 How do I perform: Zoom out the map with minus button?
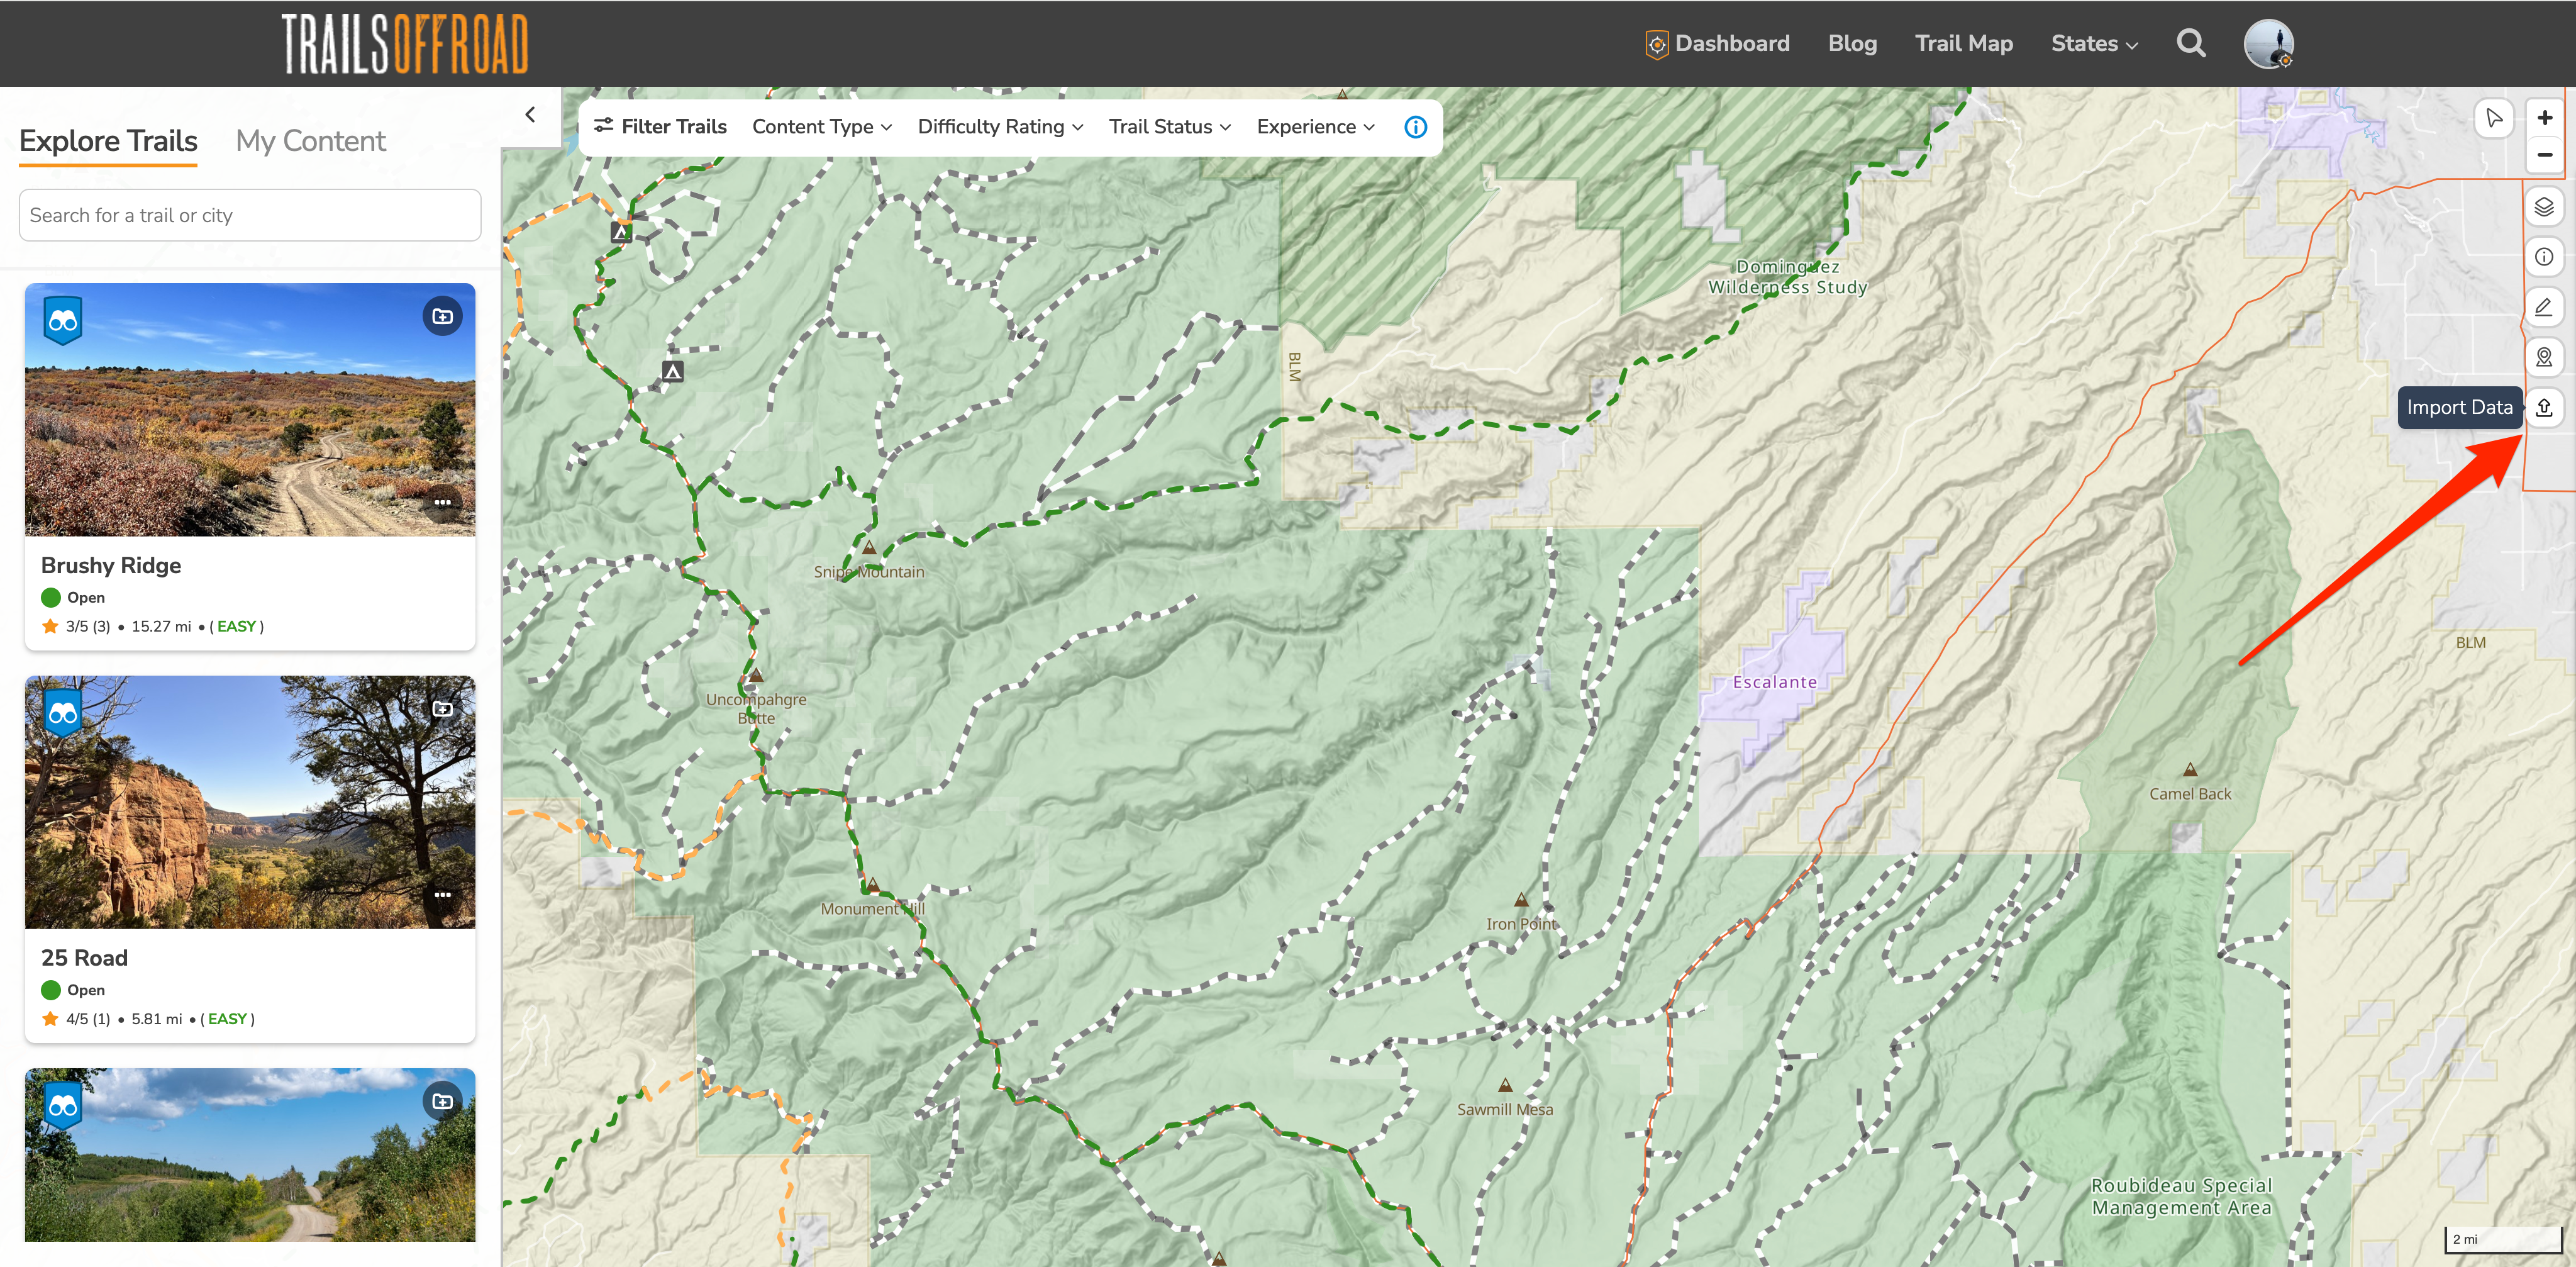[x=2545, y=155]
